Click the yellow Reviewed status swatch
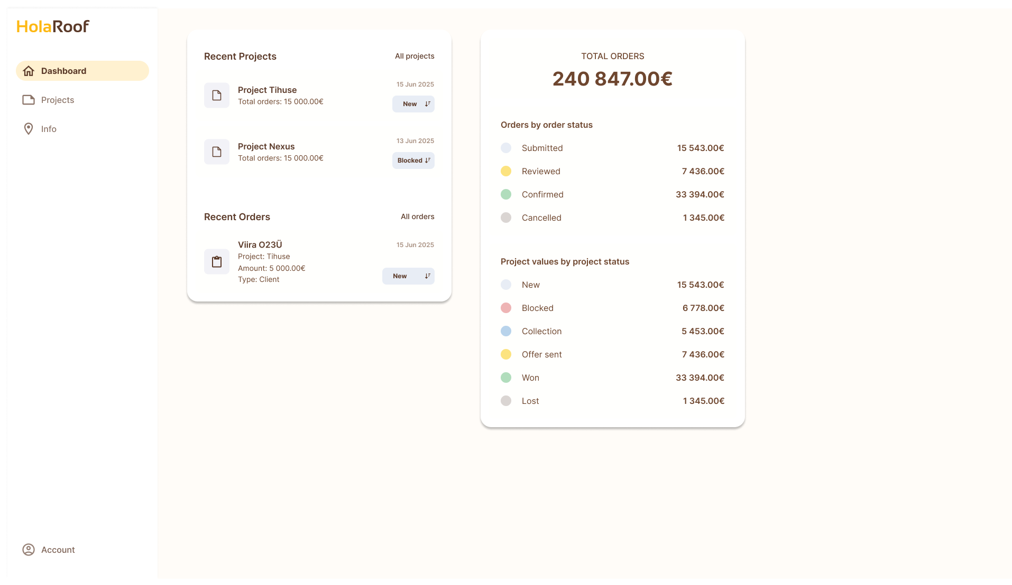 pyautogui.click(x=506, y=171)
